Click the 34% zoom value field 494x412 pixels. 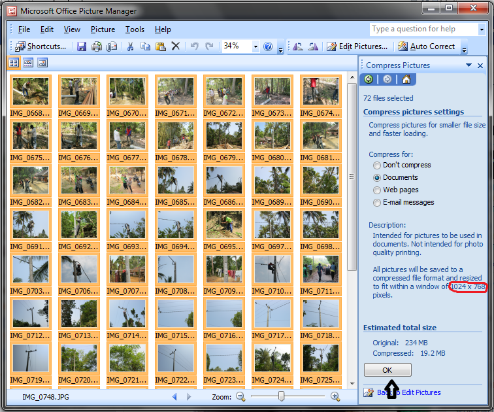(x=237, y=46)
